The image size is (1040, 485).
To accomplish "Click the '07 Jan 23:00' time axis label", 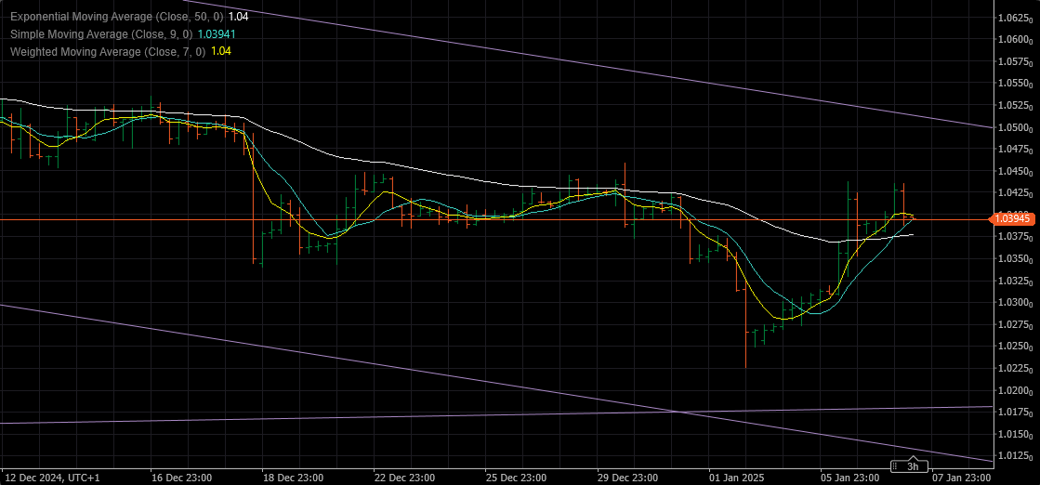I will (962, 478).
